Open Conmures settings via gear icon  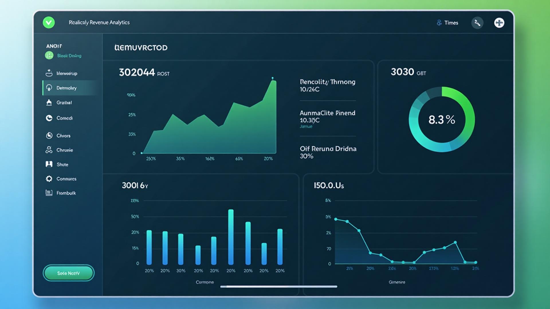49,179
